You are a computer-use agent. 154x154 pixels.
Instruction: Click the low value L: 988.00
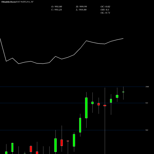pos(81,10)
